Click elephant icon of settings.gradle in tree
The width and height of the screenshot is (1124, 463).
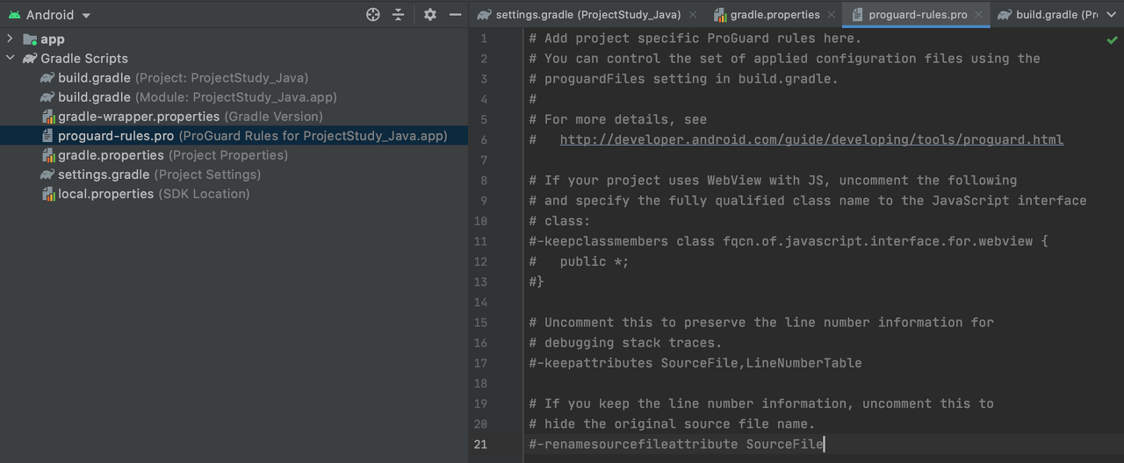[x=47, y=175]
